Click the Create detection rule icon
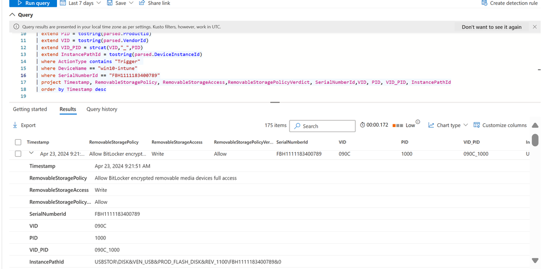The height and width of the screenshot is (269, 548). pyautogui.click(x=484, y=3)
